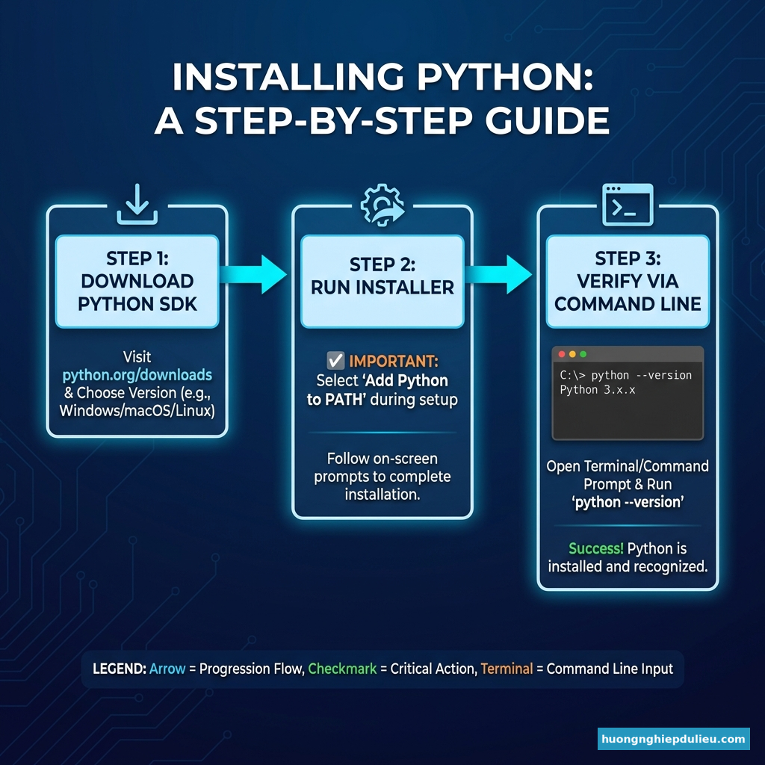Click the 'Add Python to PATH' text
This screenshot has height=765, width=765.
(382, 390)
